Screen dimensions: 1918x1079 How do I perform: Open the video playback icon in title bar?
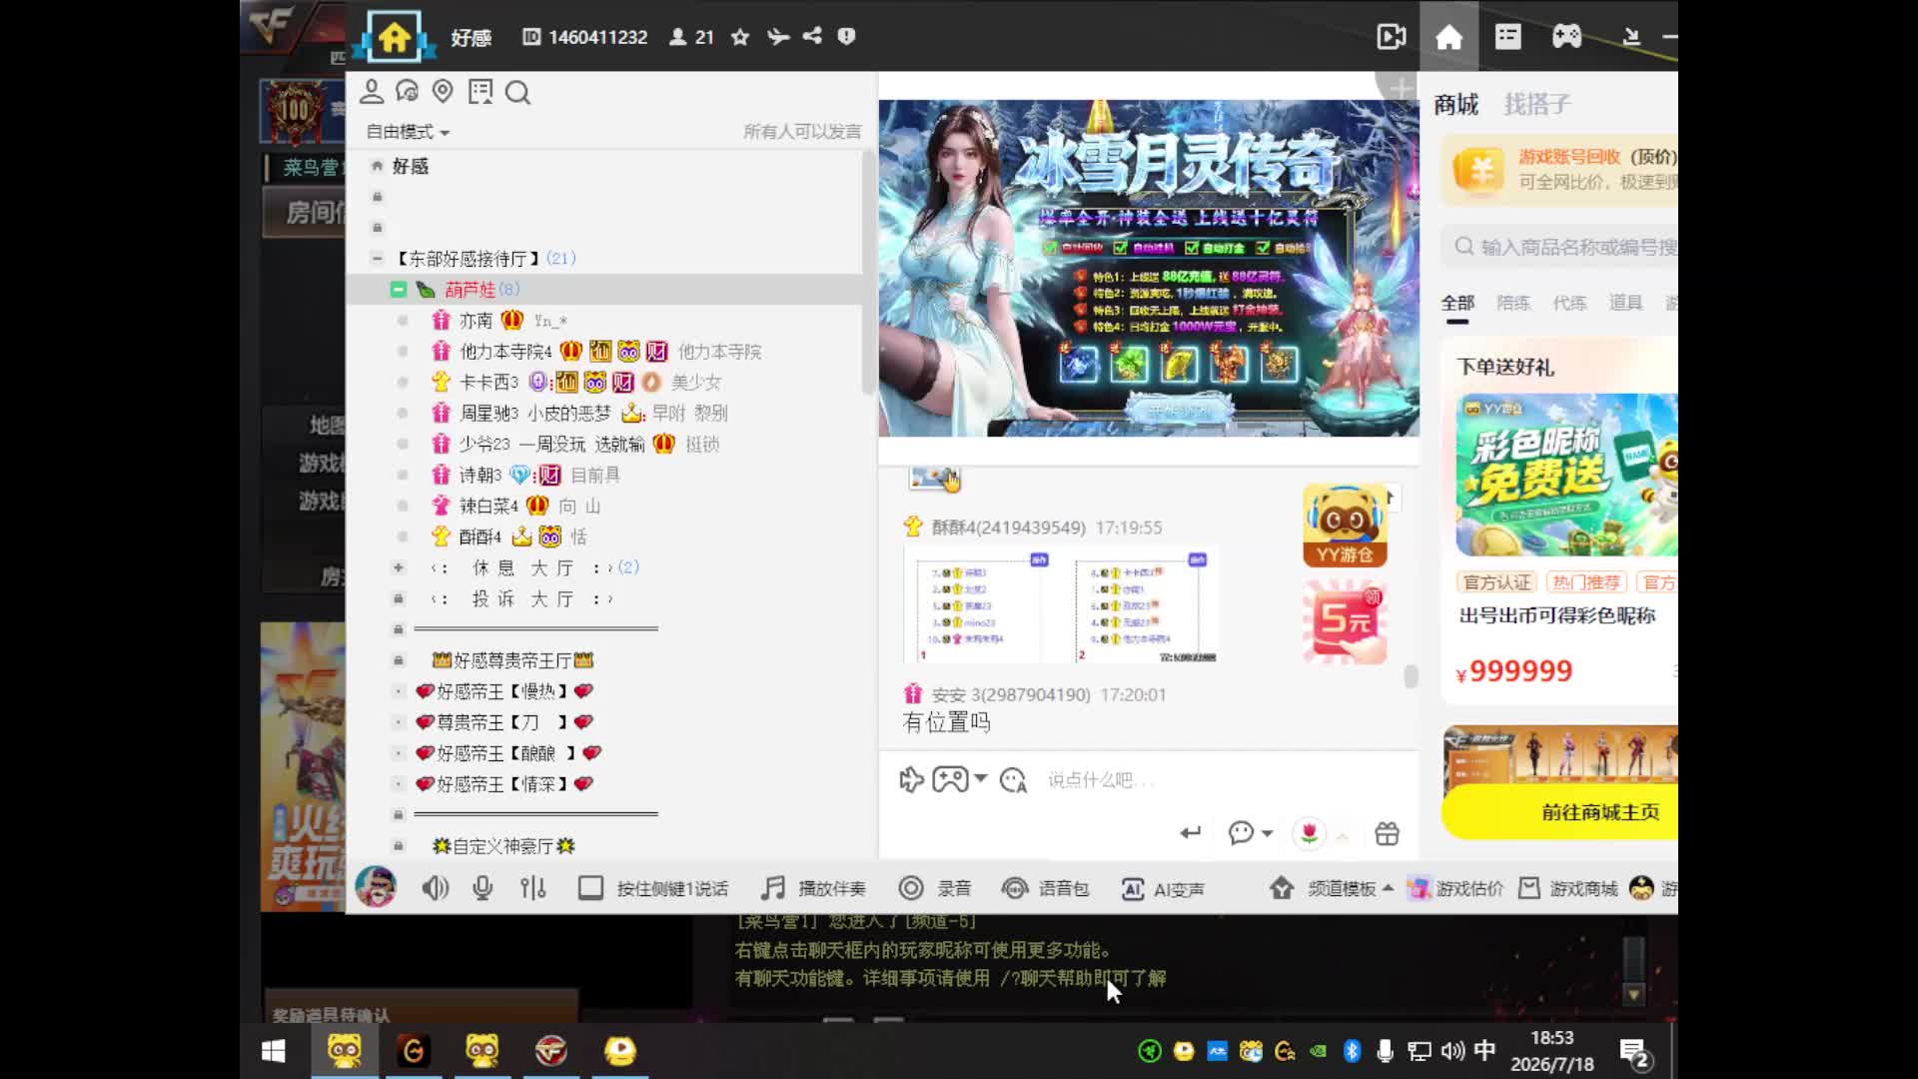coord(1392,37)
